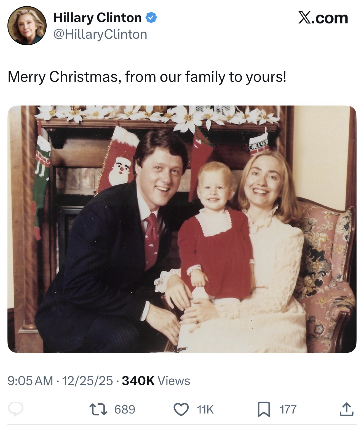
Task: Repost the tweet using retweet arrows icon
Action: 99,409
